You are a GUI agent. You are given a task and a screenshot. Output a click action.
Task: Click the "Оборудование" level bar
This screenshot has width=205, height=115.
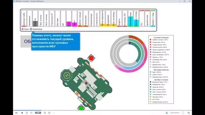tap(108, 19)
